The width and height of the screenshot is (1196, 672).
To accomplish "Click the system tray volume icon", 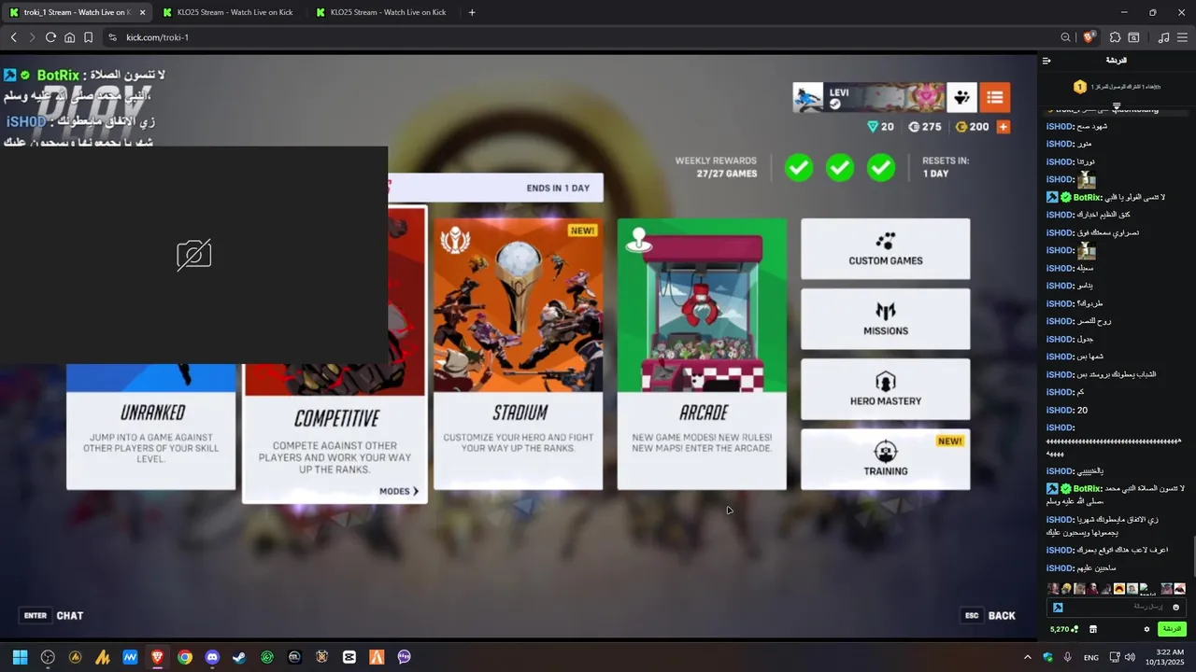I will click(x=1130, y=657).
